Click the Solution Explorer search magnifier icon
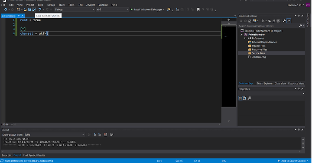Viewport: 312px width, 163px height. click(300, 26)
